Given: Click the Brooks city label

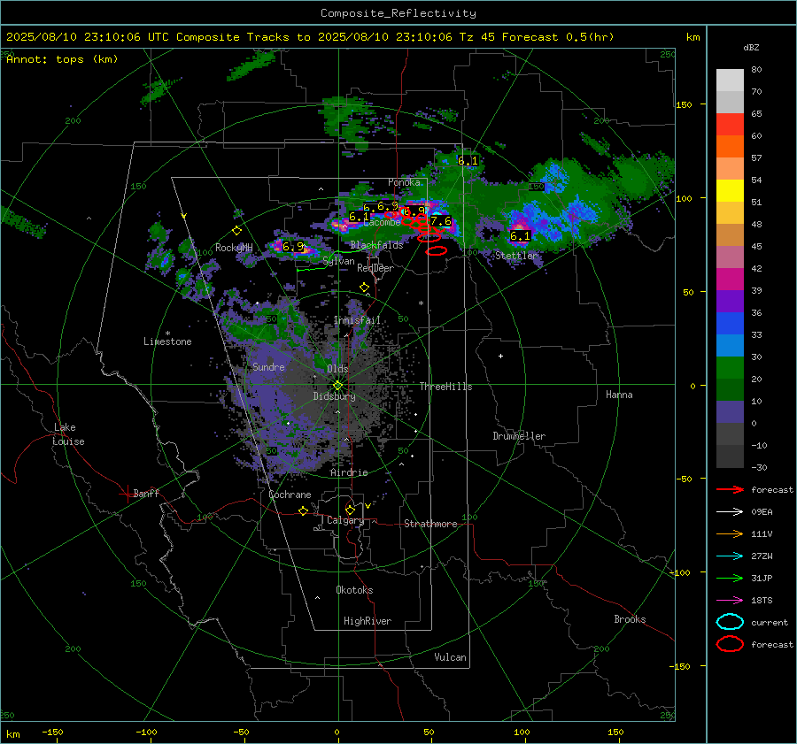Looking at the screenshot, I should [630, 619].
